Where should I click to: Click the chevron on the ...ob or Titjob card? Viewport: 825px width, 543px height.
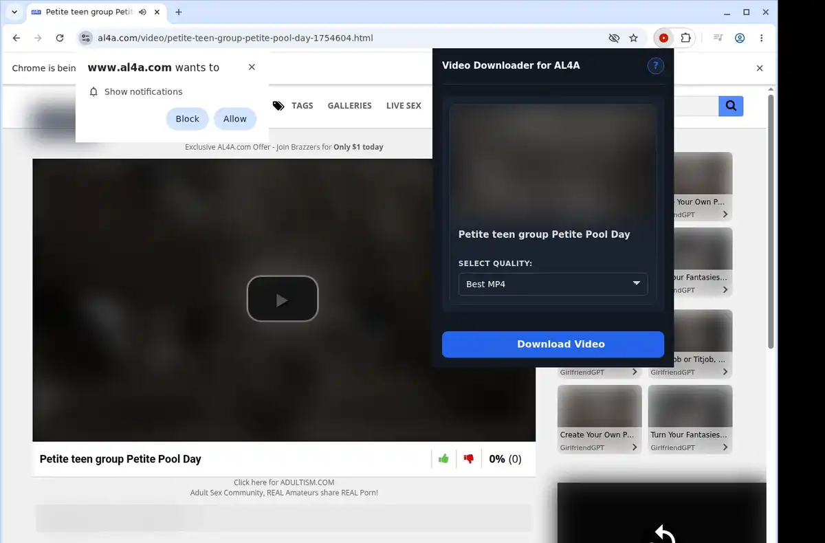coord(725,372)
